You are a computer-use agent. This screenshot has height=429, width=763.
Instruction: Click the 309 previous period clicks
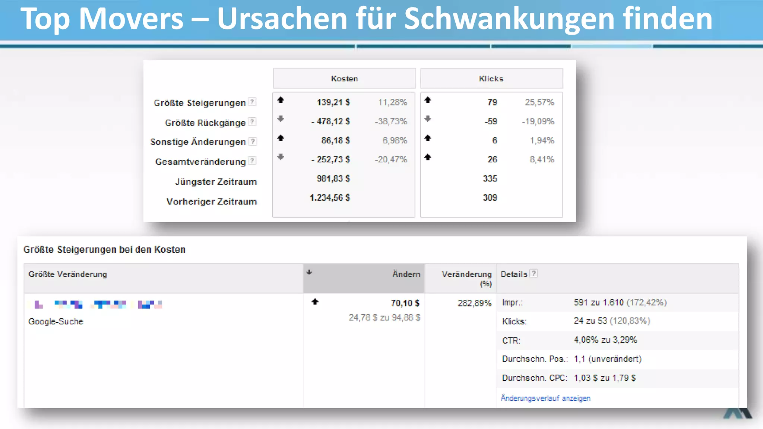click(490, 197)
